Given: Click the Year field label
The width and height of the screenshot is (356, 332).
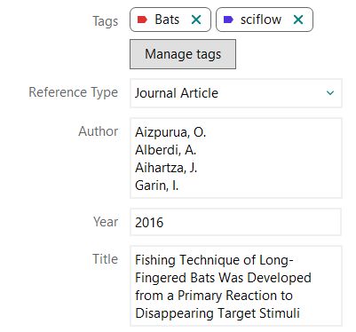Looking at the screenshot, I should tap(106, 222).
